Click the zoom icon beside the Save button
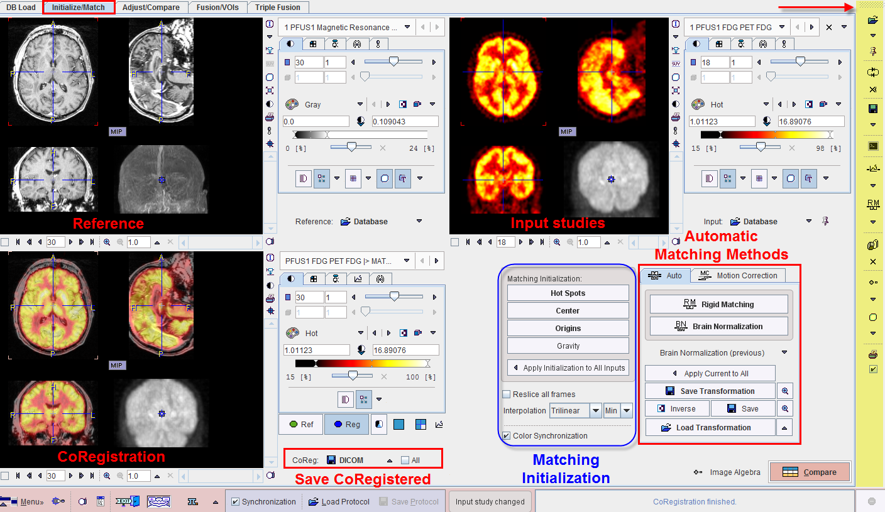Screen dimensions: 885x512 click(x=784, y=408)
